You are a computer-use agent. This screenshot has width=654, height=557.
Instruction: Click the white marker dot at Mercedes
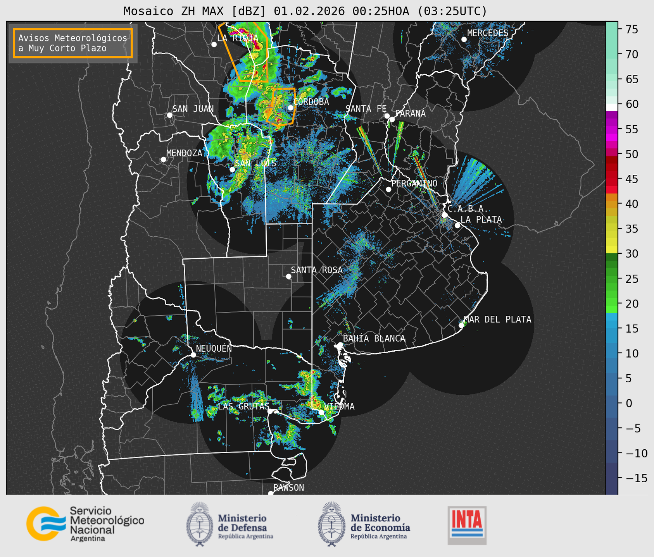pyautogui.click(x=464, y=40)
